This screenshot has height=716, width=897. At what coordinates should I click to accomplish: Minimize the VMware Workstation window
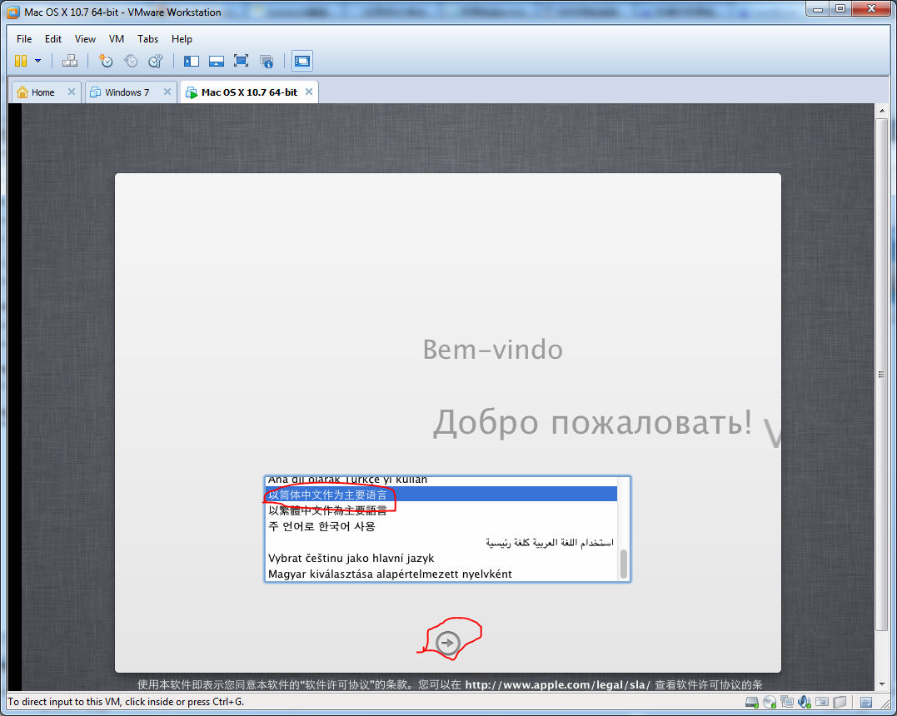(x=818, y=8)
